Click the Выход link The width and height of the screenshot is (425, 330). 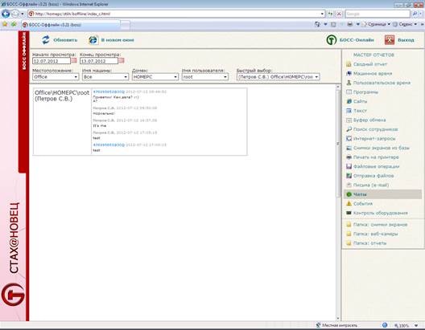coord(406,40)
